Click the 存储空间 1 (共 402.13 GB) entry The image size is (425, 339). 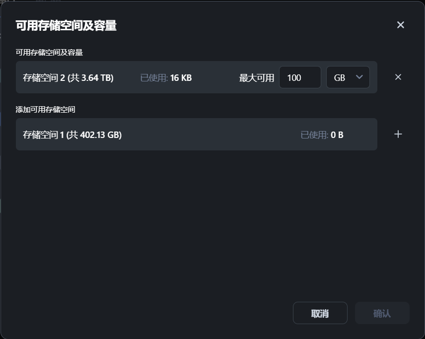149,134
